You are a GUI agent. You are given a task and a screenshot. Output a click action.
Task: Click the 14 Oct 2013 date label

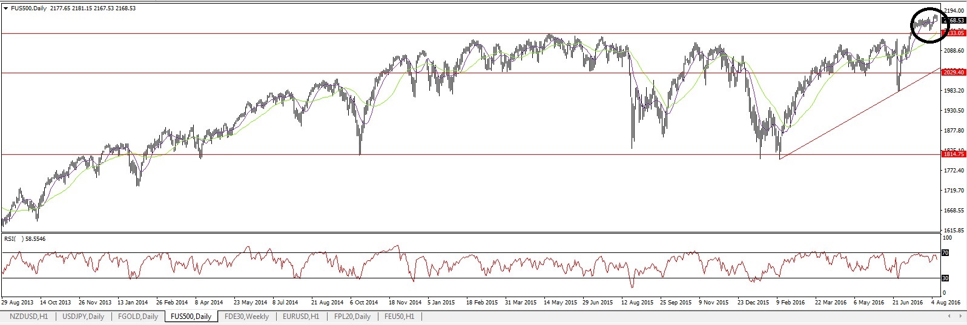click(55, 302)
